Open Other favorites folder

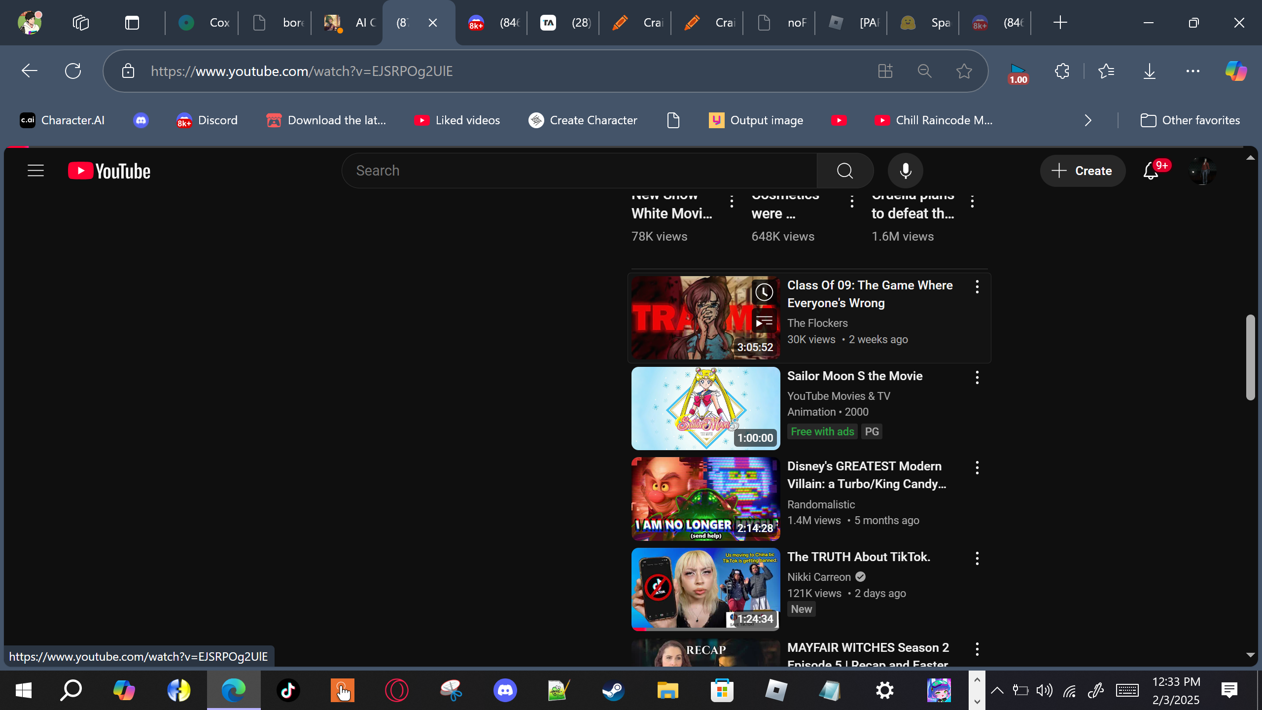(1190, 120)
